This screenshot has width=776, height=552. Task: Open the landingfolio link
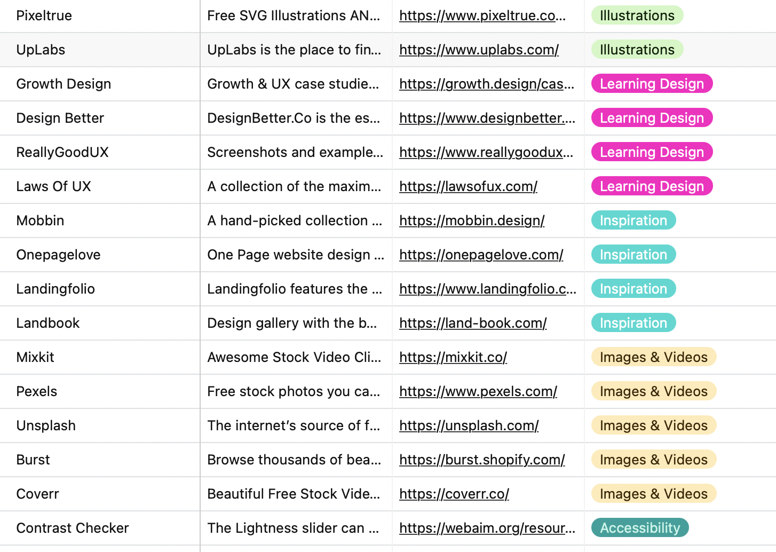pyautogui.click(x=487, y=289)
